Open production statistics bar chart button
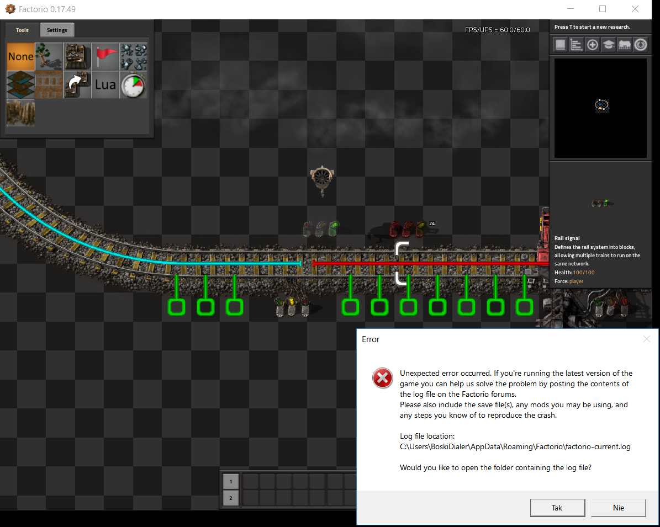660x527 pixels. pyautogui.click(x=577, y=45)
